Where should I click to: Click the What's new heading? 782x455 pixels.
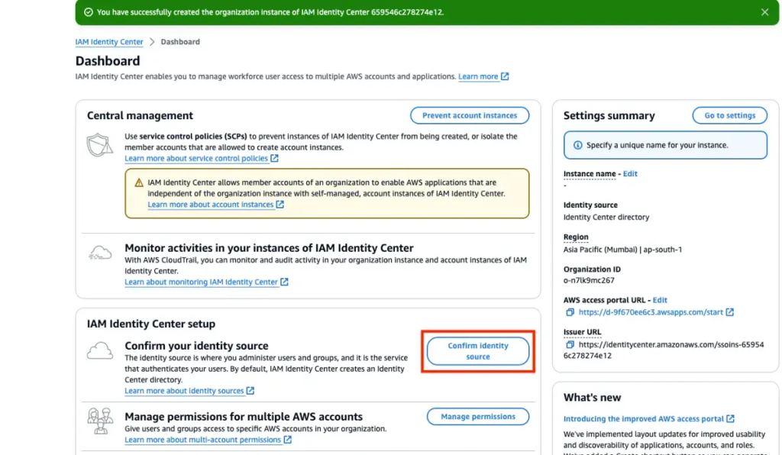click(x=592, y=398)
